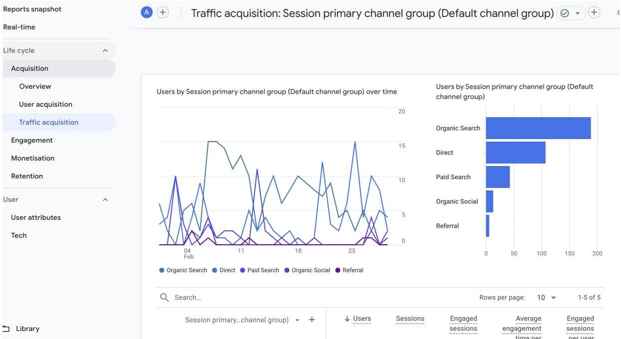Collapse the Life cycle section

click(x=105, y=50)
